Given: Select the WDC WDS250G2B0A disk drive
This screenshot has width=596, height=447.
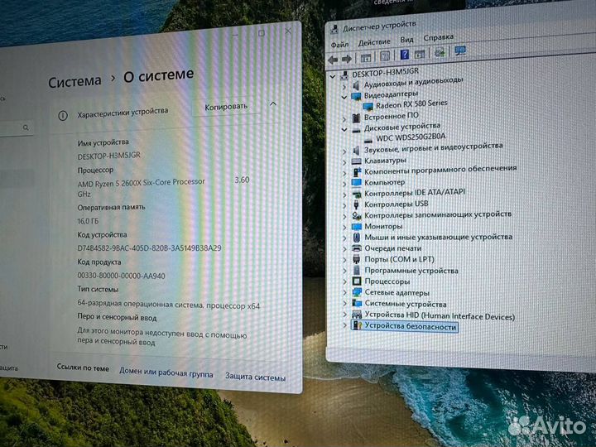Looking at the screenshot, I should point(411,137).
